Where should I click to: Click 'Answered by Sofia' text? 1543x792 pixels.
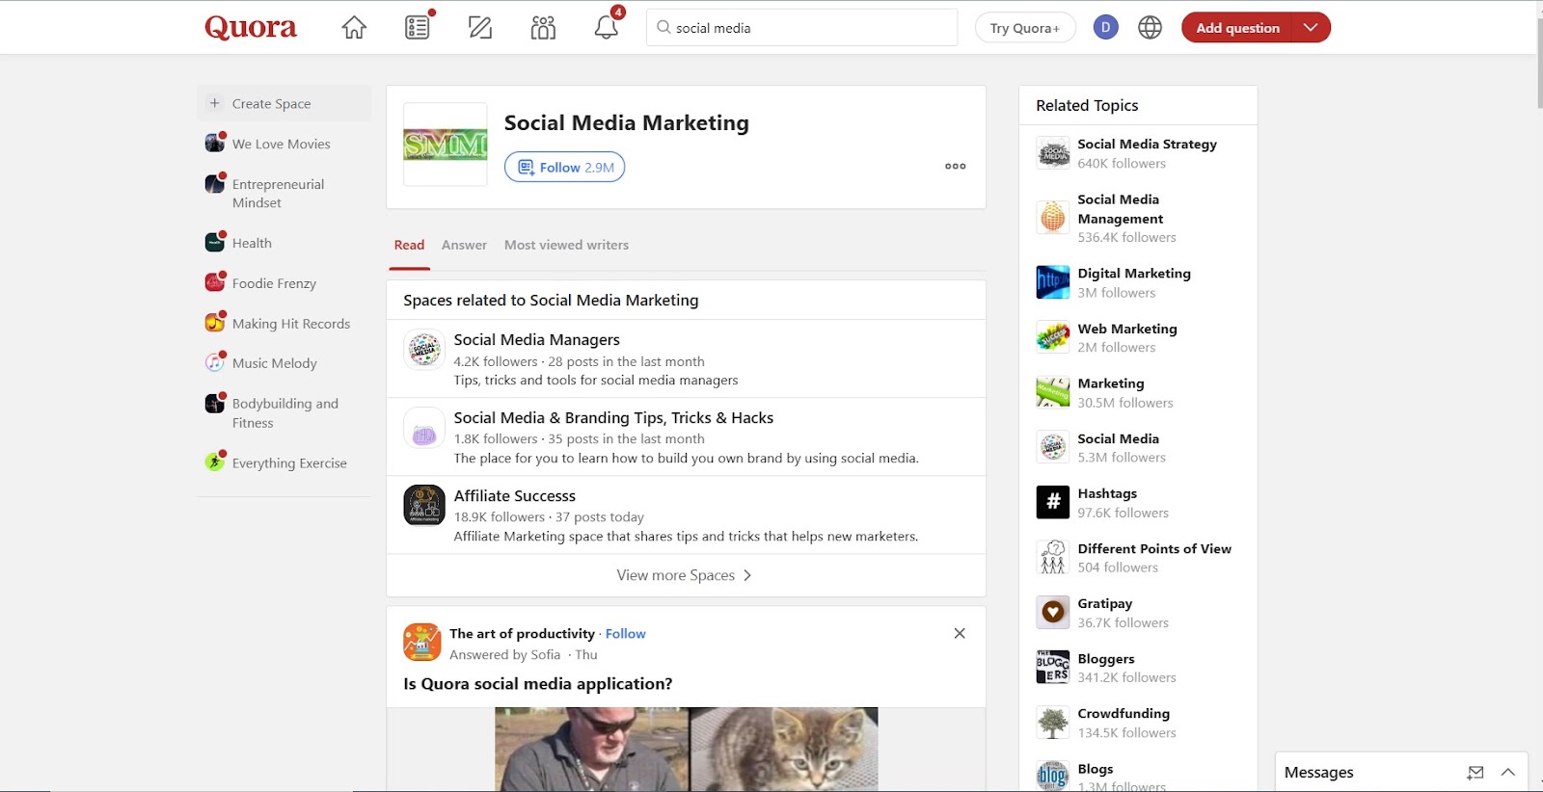[504, 654]
